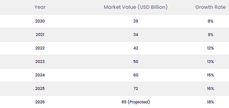Click the Market Value (USD Billion) header
Viewport: 229px width, 108px height.
click(x=135, y=7)
